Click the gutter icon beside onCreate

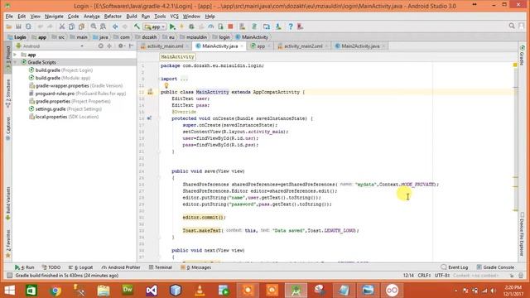click(x=149, y=118)
